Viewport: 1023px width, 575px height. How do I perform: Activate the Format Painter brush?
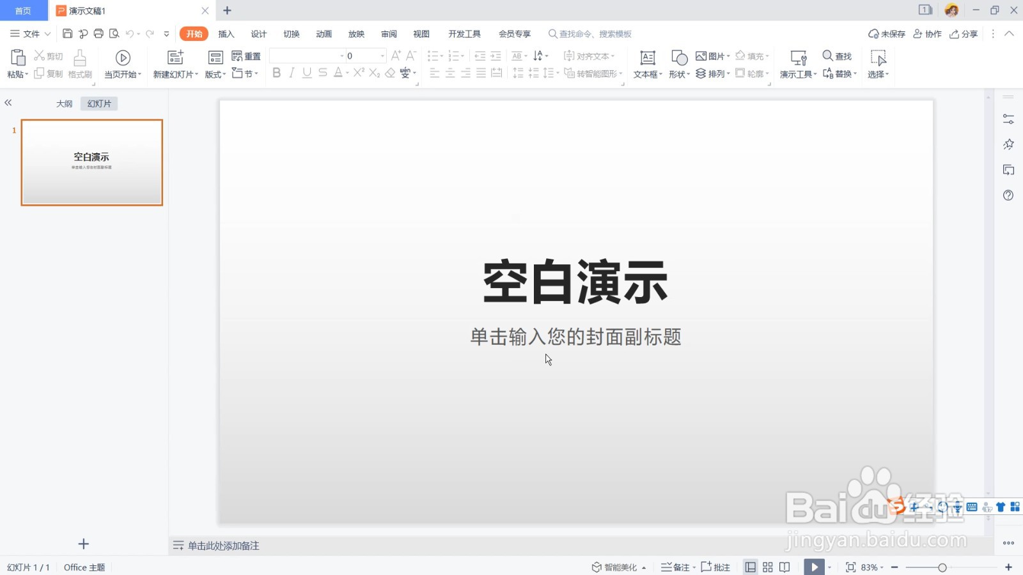coord(80,57)
